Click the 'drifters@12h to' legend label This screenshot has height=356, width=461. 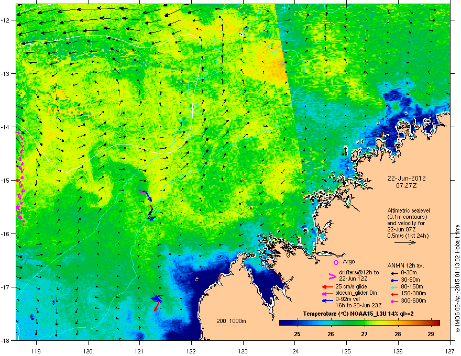[359, 272]
